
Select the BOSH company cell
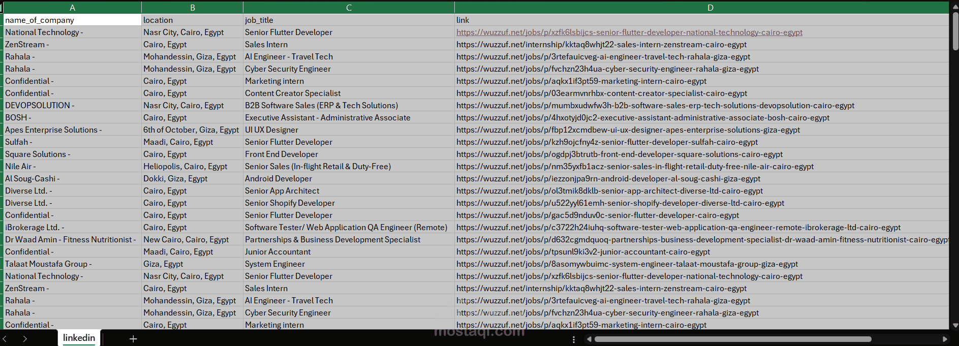73,117
